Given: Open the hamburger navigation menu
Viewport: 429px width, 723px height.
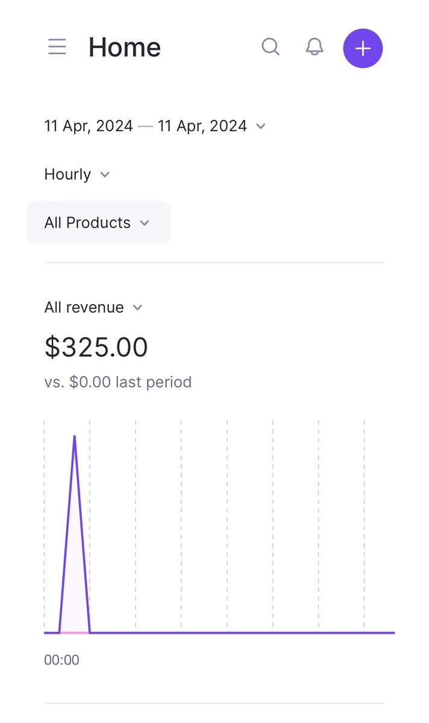Looking at the screenshot, I should click(x=57, y=47).
